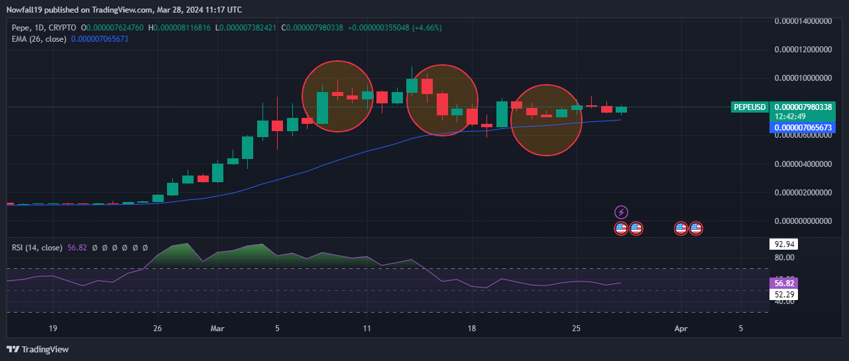Click the 40.00 RSI scale value
This screenshot has width=849, height=361.
(x=784, y=302)
